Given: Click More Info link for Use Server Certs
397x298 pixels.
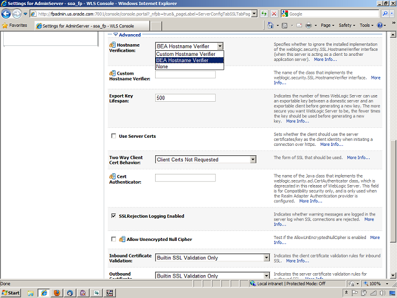Looking at the screenshot, I should pyautogui.click(x=332, y=145).
